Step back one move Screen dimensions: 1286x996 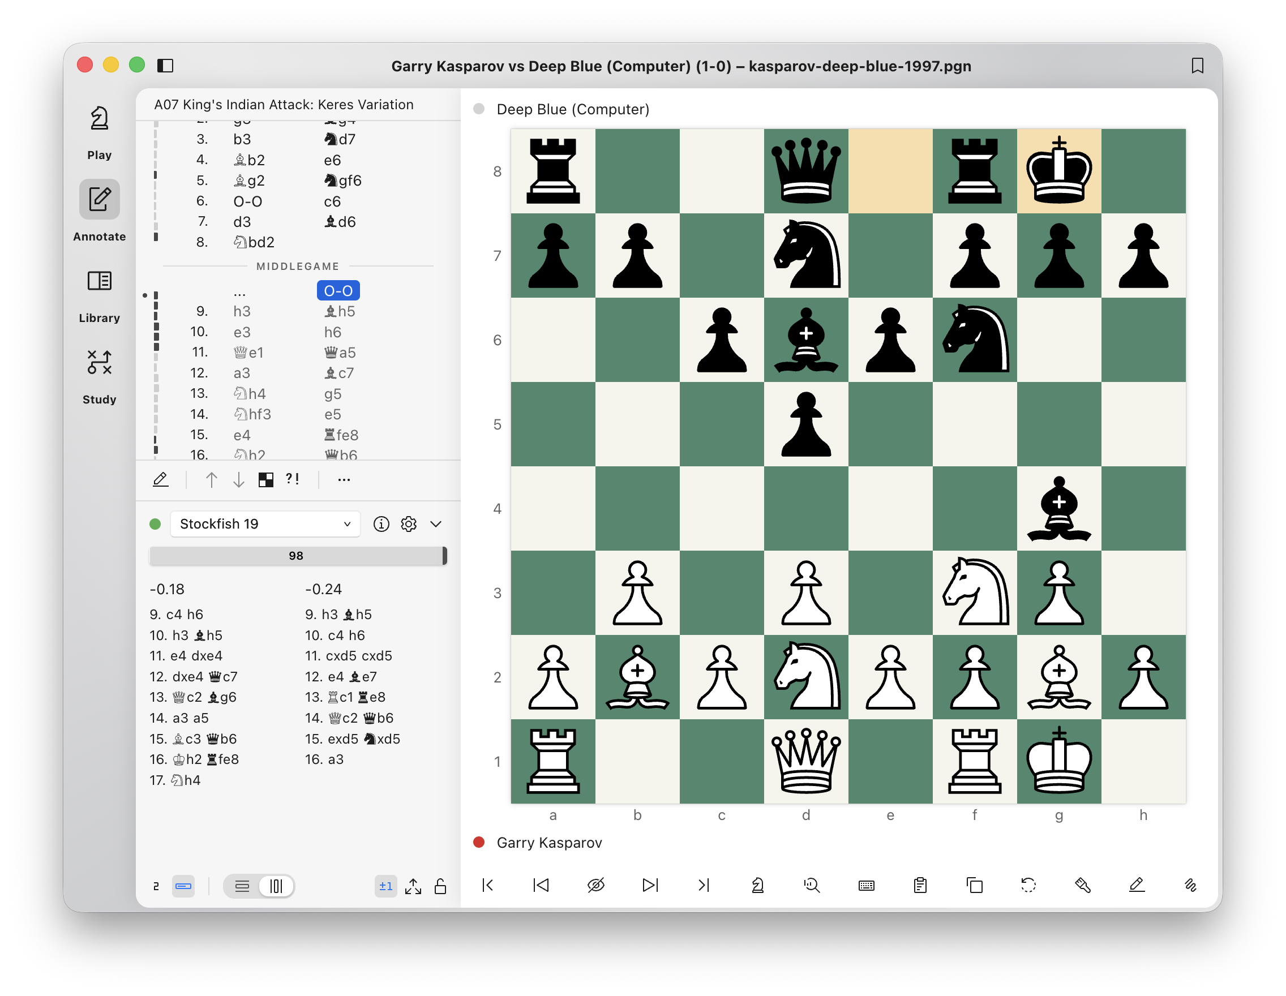pyautogui.click(x=541, y=885)
